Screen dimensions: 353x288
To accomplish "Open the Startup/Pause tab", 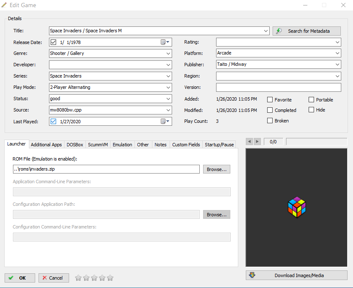I will click(219, 145).
